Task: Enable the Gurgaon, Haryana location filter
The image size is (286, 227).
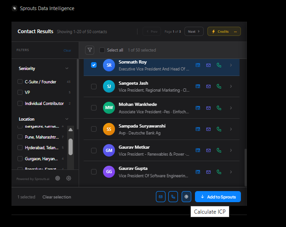Action: click(x=20, y=158)
